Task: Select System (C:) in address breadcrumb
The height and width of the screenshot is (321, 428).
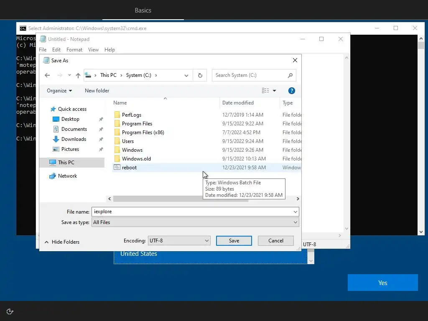Action: 139,75
